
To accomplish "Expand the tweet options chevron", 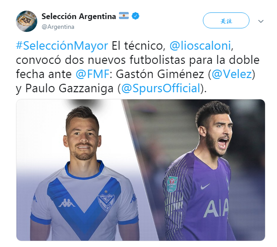I will [x=261, y=21].
